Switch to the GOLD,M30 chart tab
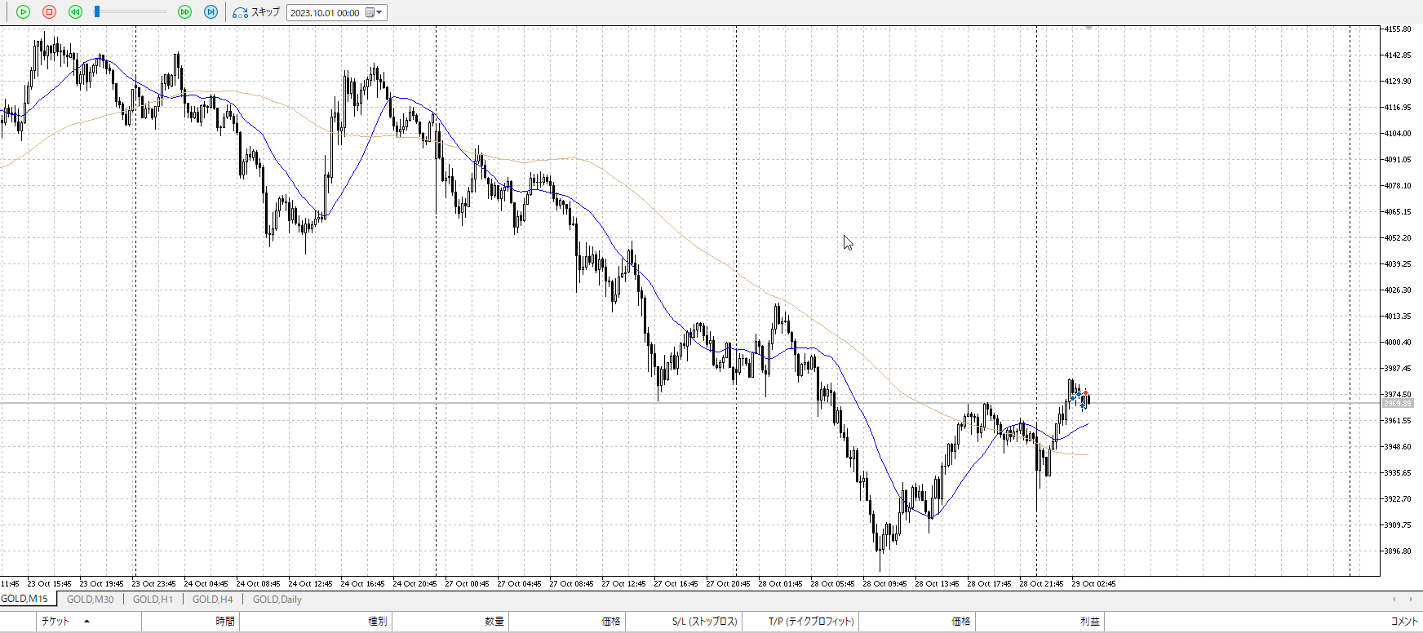The image size is (1423, 633). (x=90, y=600)
